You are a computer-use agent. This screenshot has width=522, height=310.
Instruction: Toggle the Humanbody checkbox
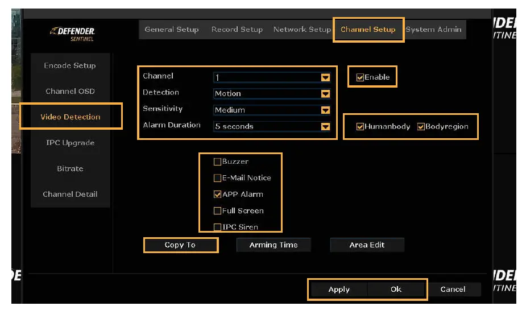click(360, 126)
